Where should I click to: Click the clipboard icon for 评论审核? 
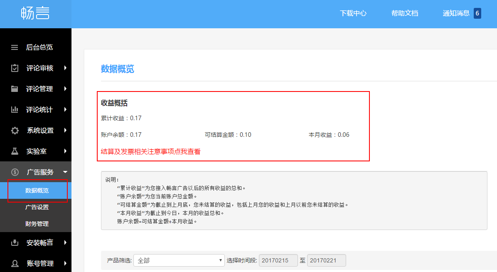[15, 68]
